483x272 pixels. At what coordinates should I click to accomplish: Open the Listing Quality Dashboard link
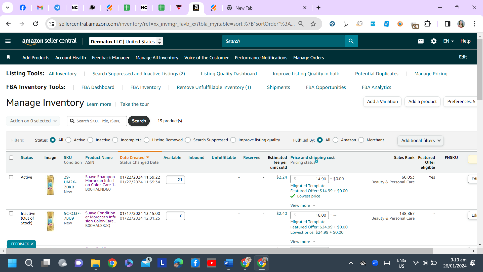pos(229,74)
